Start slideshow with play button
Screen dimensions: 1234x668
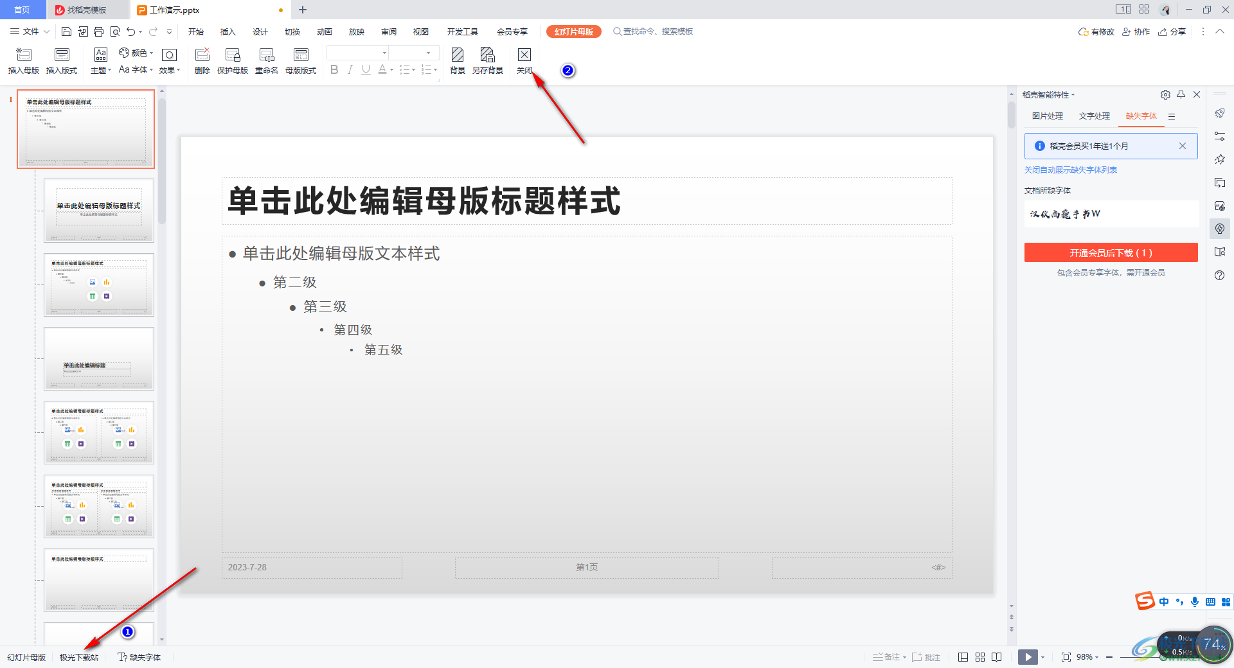pos(1028,657)
